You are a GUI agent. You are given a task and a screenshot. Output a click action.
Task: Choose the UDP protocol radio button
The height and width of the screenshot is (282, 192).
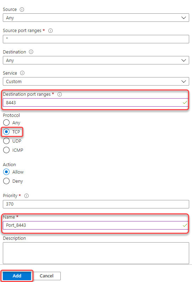6,141
